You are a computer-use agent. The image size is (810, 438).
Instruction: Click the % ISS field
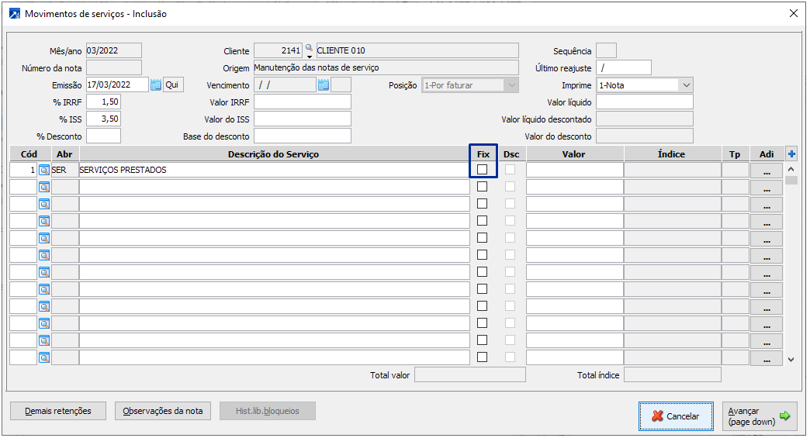[x=103, y=119]
